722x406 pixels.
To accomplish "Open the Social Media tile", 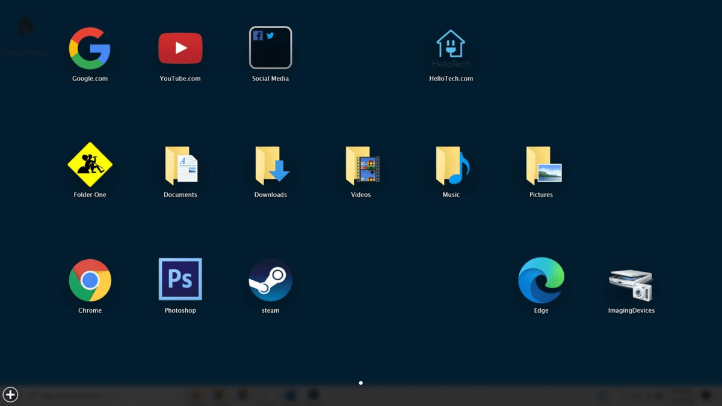I will coord(270,47).
